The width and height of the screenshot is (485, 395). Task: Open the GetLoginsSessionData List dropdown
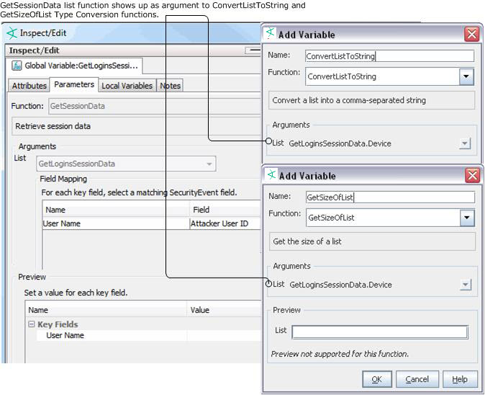[x=209, y=164]
